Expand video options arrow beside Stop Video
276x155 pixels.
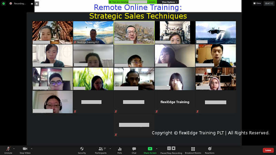31,148
